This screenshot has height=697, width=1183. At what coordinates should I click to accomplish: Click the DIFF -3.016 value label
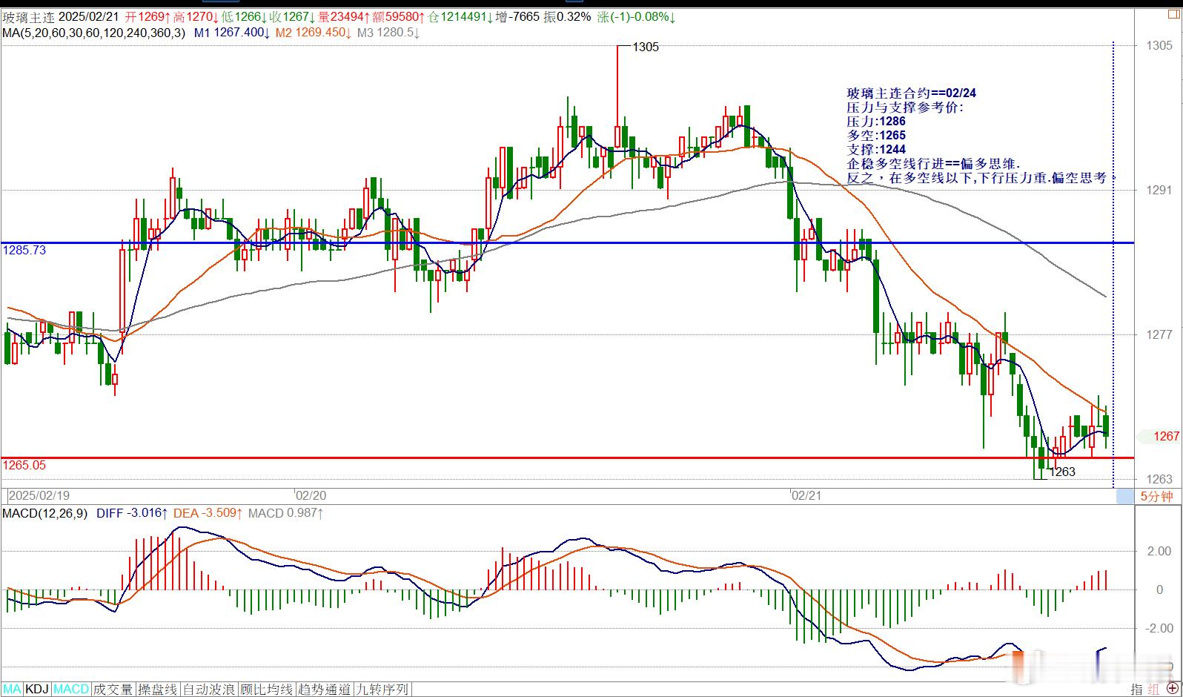(x=132, y=513)
